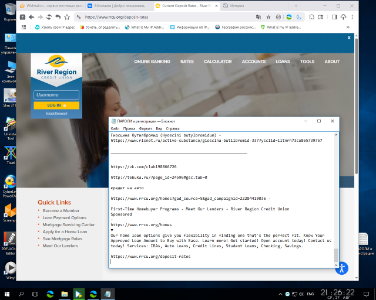Open the ONLINE BANKING nav menu
This screenshot has width=376, height=300.
point(152,62)
